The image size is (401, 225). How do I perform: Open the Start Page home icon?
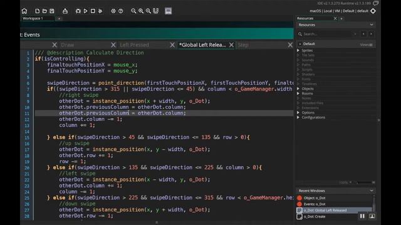pos(24,11)
